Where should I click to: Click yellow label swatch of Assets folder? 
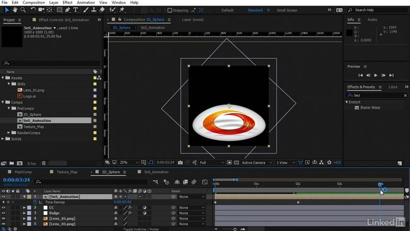[x=95, y=78]
